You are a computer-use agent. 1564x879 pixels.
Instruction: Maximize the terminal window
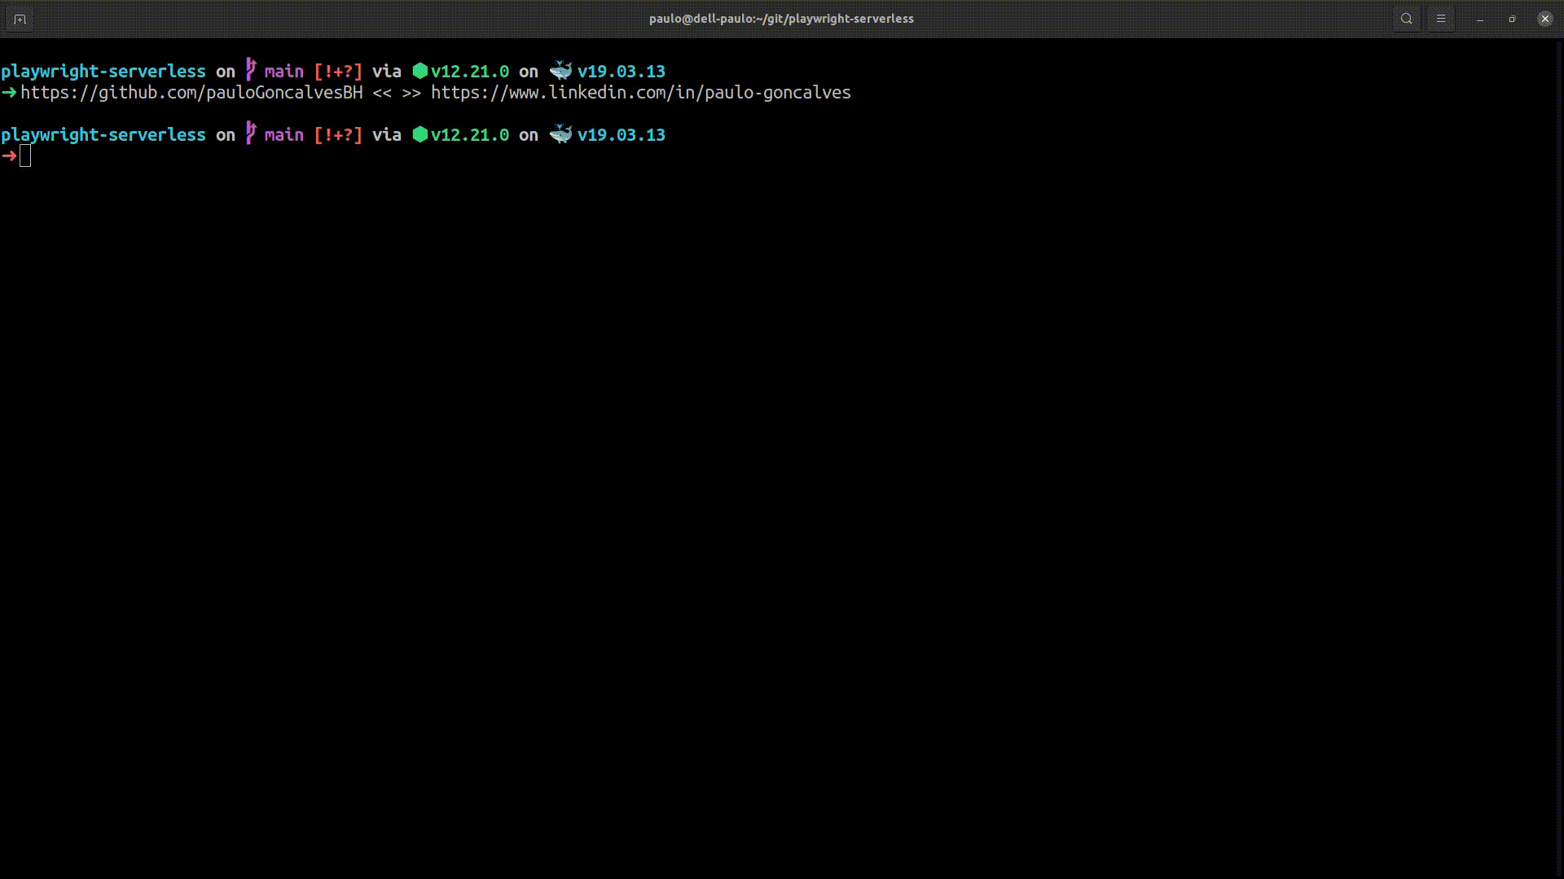tap(1512, 19)
